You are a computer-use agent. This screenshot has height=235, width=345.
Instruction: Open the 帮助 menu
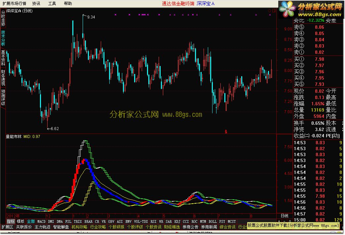(x=68, y=4)
